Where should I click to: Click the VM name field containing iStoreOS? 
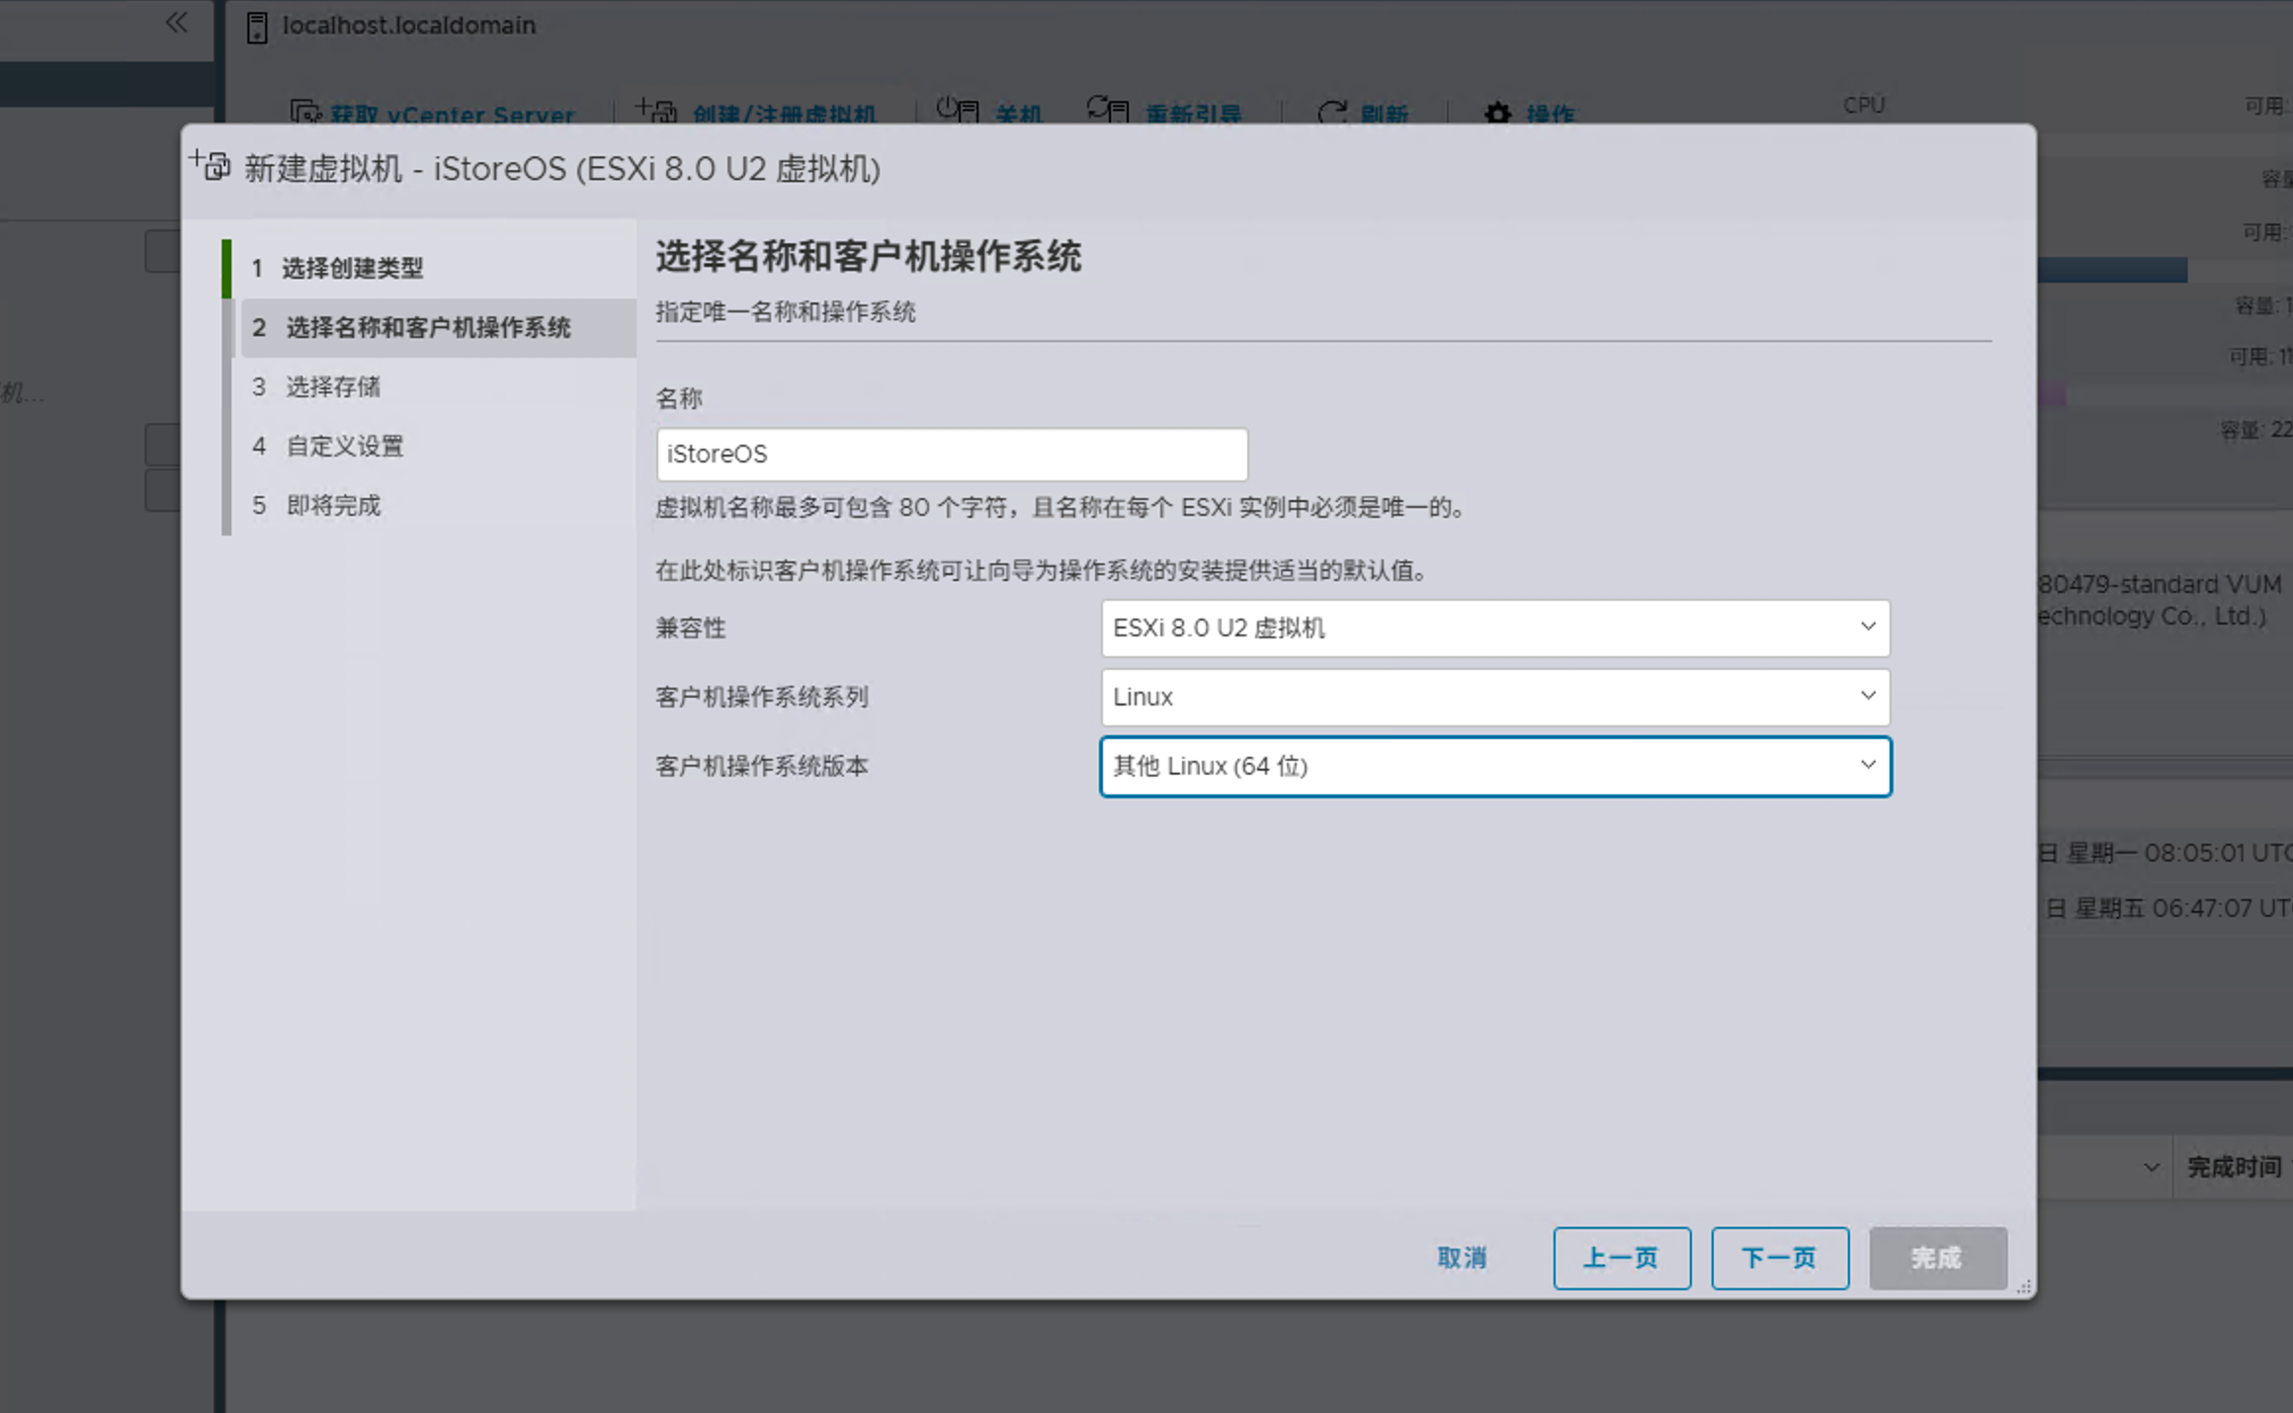[x=951, y=455]
